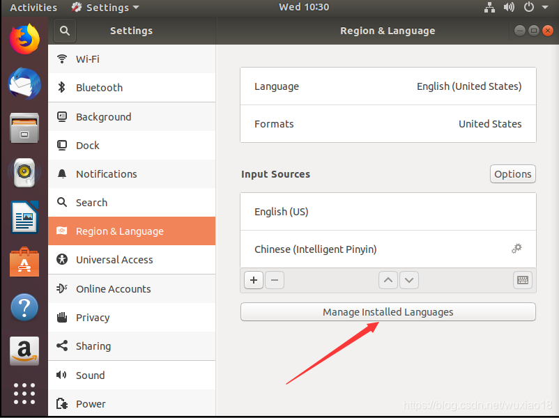Click the Wi-Fi signal icon in sidebar
This screenshot has width=559, height=418.
(x=62, y=59)
